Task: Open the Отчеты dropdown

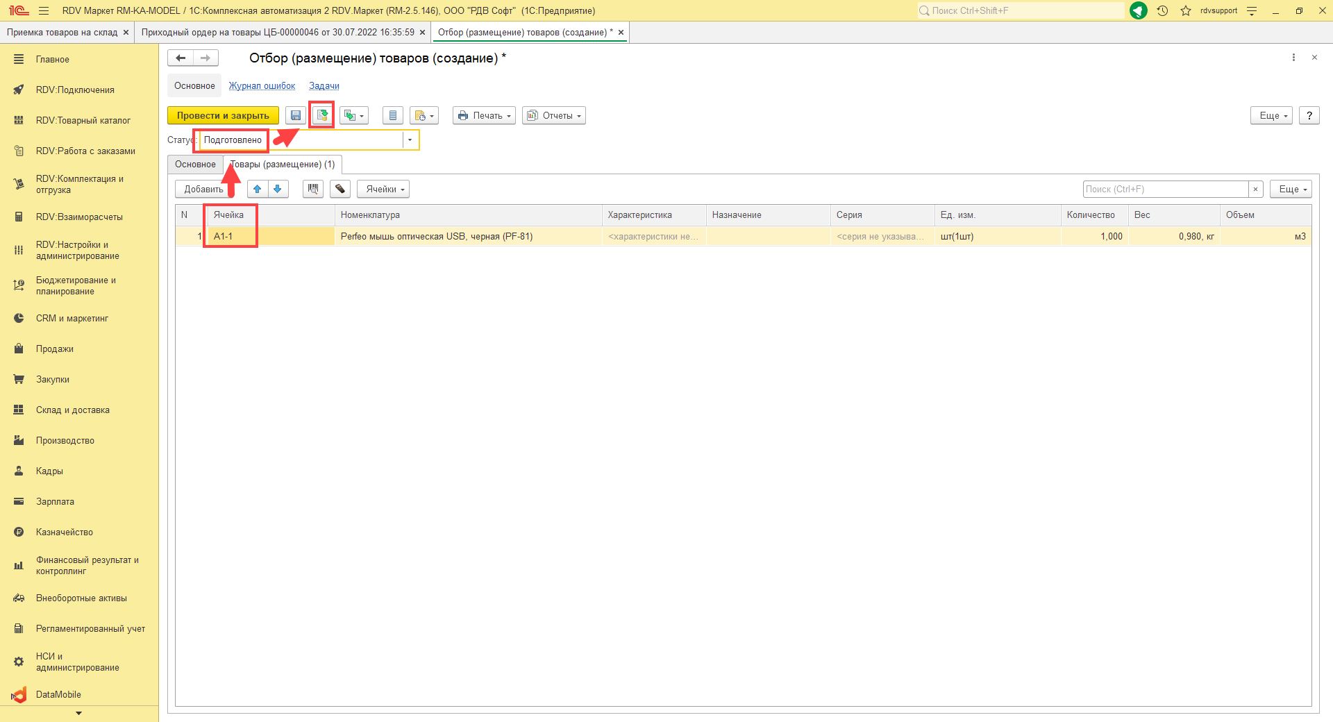Action: [x=554, y=115]
